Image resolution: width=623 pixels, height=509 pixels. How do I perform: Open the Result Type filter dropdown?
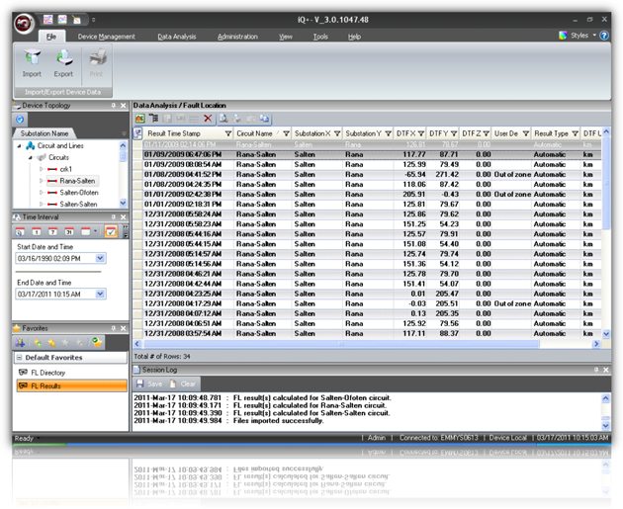[575, 133]
